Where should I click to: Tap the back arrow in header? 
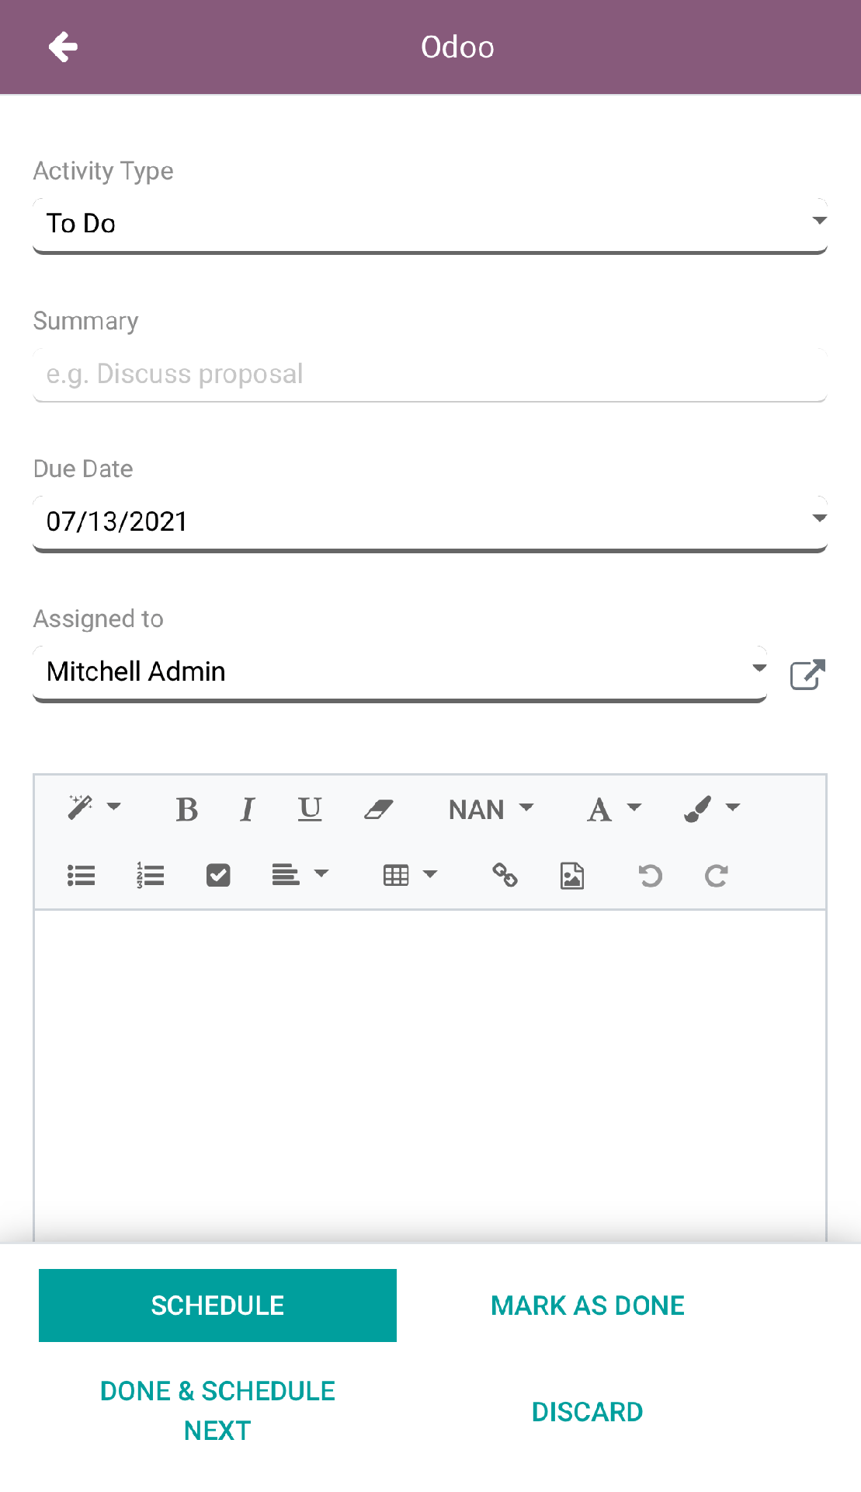pos(63,47)
